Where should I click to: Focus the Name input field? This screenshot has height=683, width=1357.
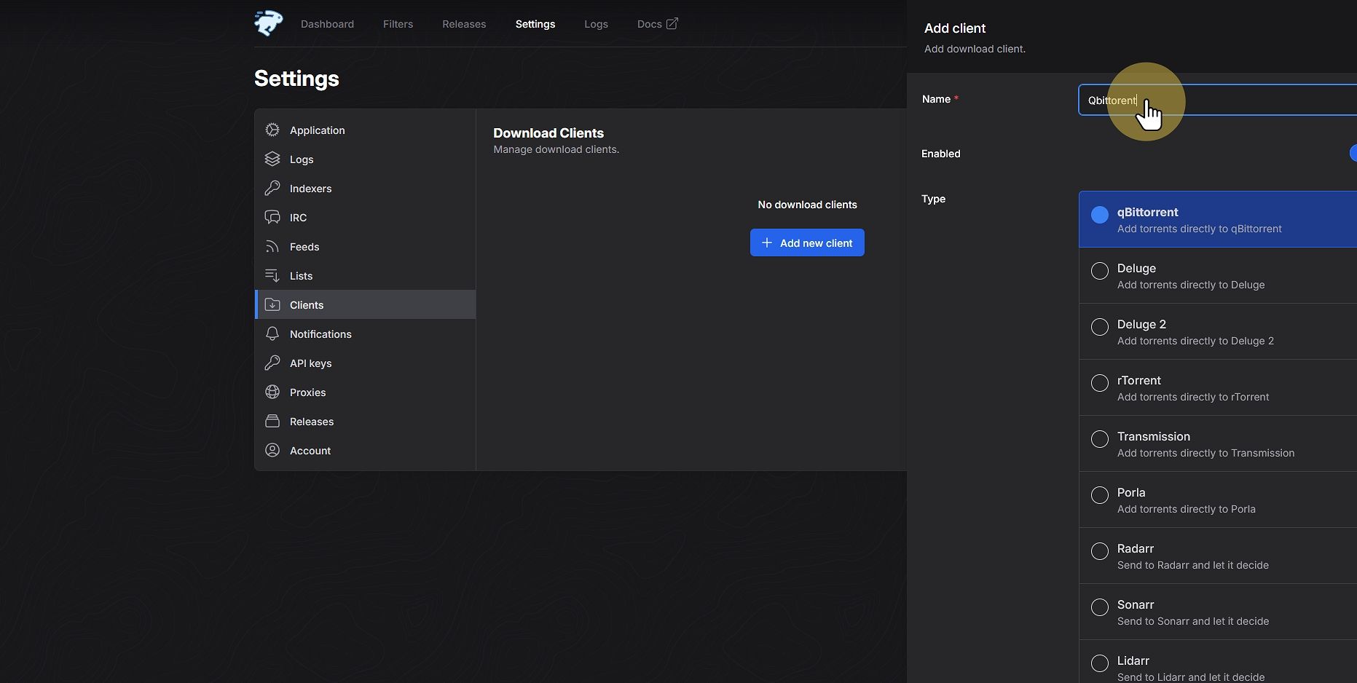click(x=1217, y=100)
